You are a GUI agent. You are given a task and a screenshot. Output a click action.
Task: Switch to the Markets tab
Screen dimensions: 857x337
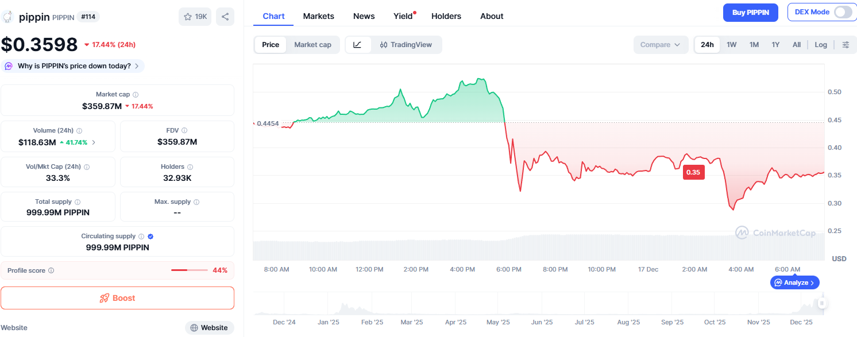click(318, 16)
